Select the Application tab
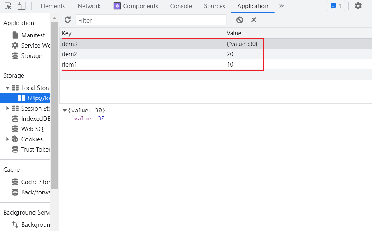The image size is (372, 231). coord(253,6)
